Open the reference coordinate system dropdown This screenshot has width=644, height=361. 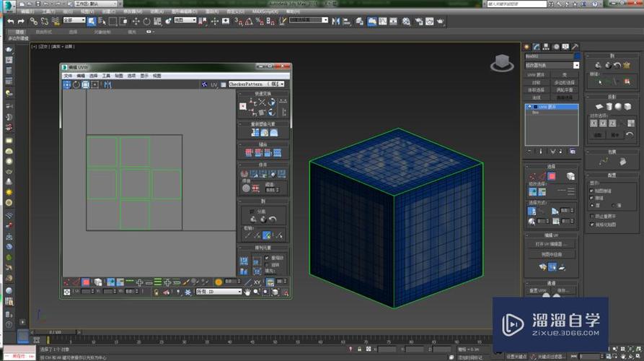tap(185, 20)
